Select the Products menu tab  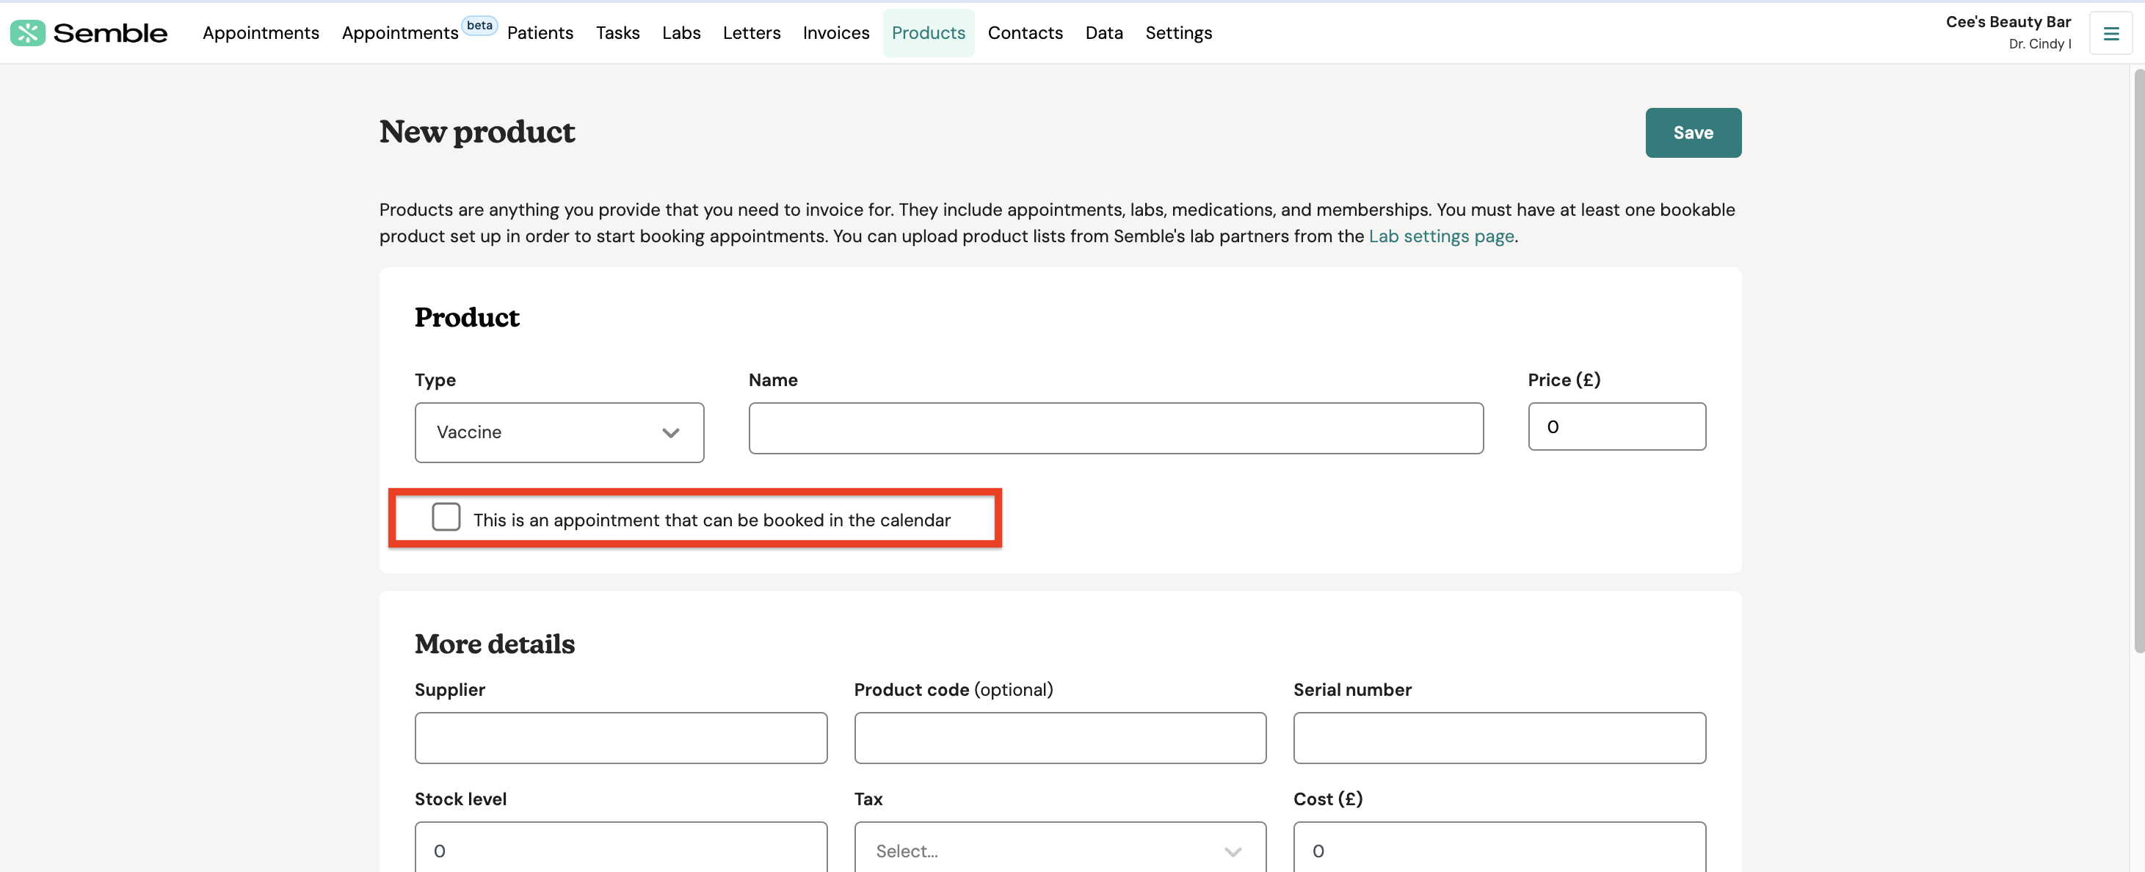(928, 32)
